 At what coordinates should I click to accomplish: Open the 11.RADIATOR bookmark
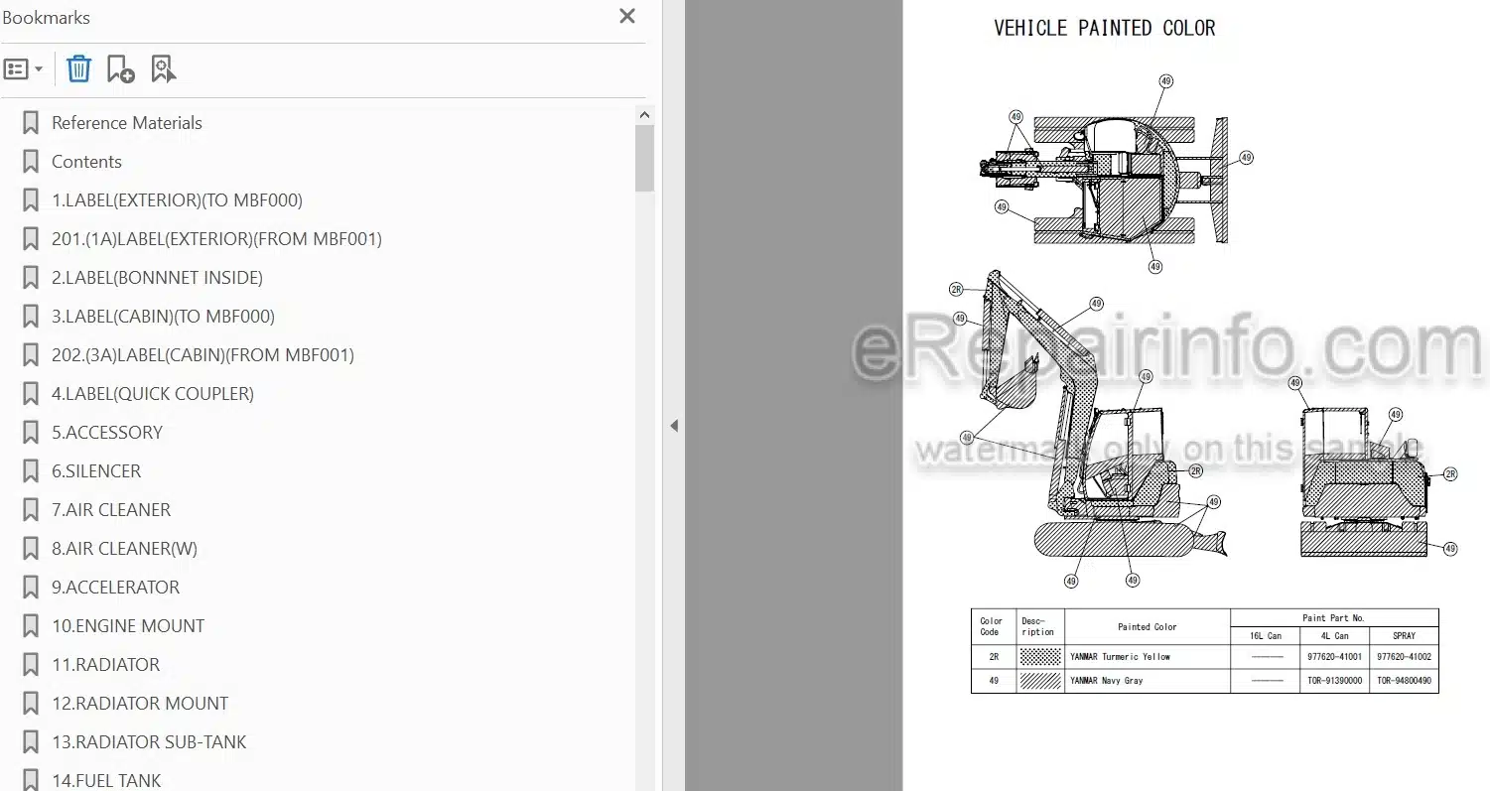click(x=105, y=665)
